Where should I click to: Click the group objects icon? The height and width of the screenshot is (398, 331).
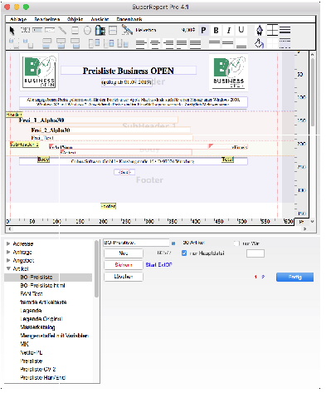pyautogui.click(x=14, y=43)
